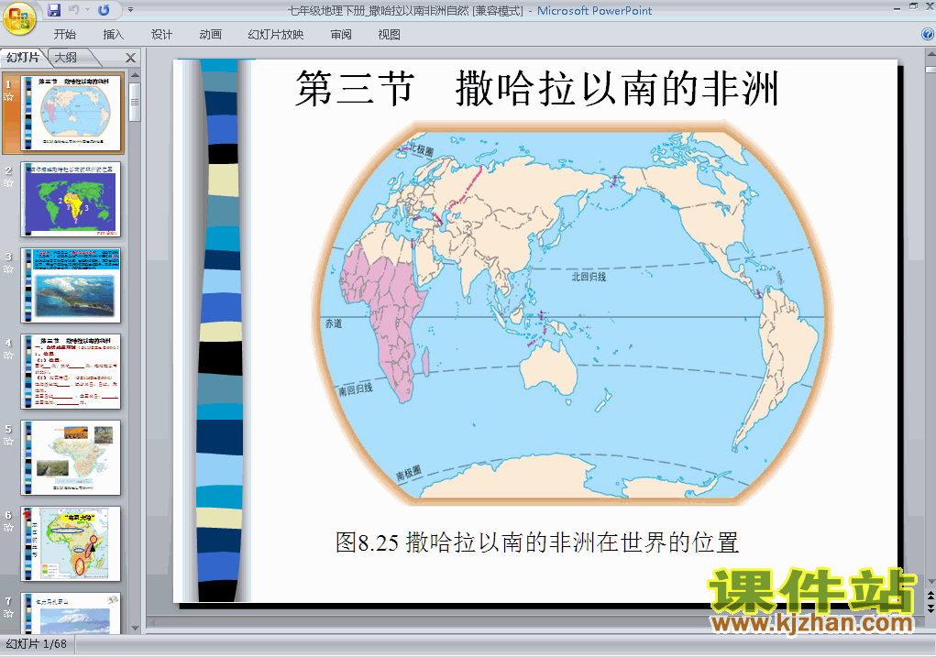The width and height of the screenshot is (936, 657).
Task: Click the animation star icon under slide 1
Action: [8, 96]
